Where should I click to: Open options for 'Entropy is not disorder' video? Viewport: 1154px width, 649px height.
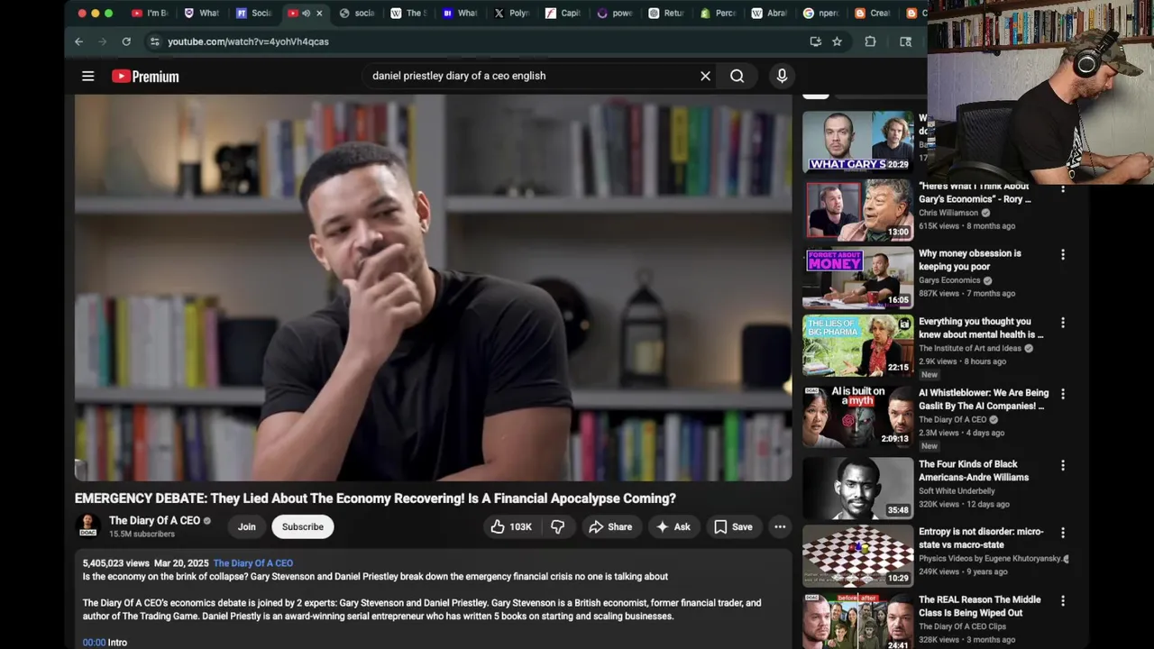[x=1063, y=533]
